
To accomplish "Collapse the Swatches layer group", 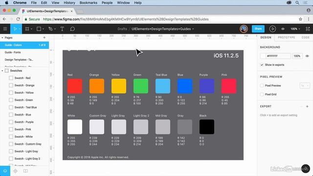I will coord(2,70).
